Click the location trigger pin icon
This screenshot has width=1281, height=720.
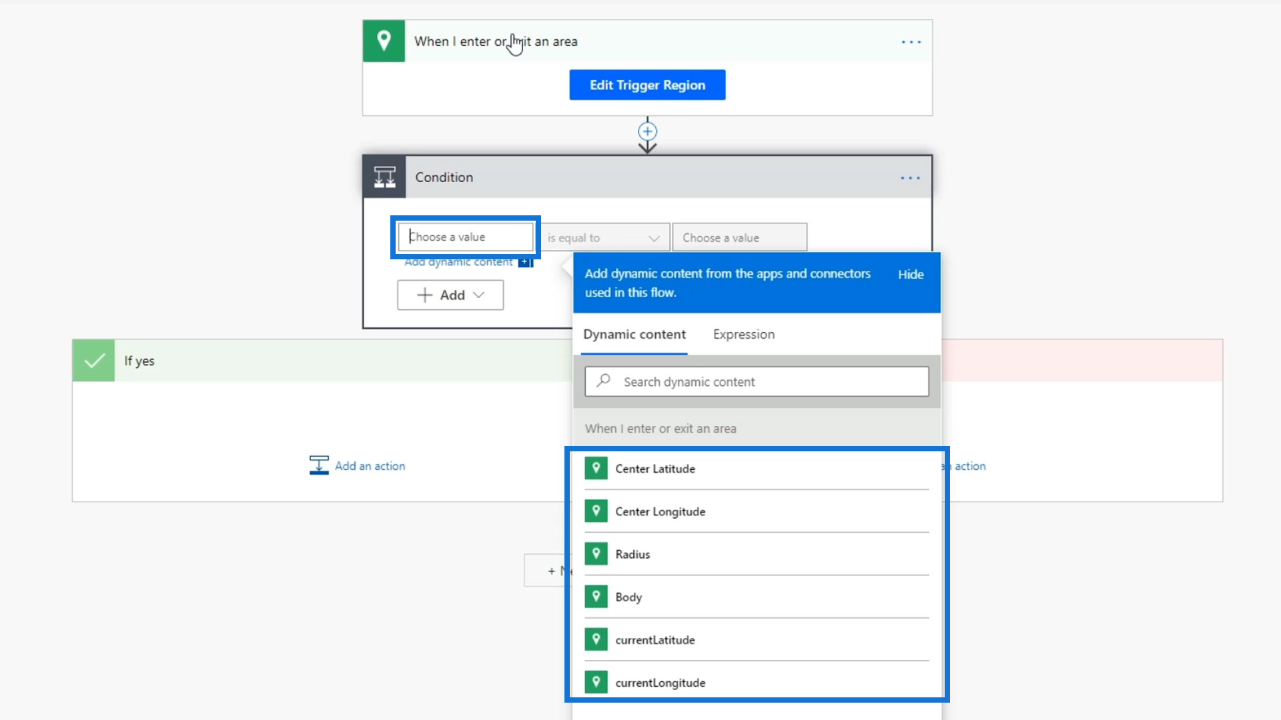(x=384, y=41)
